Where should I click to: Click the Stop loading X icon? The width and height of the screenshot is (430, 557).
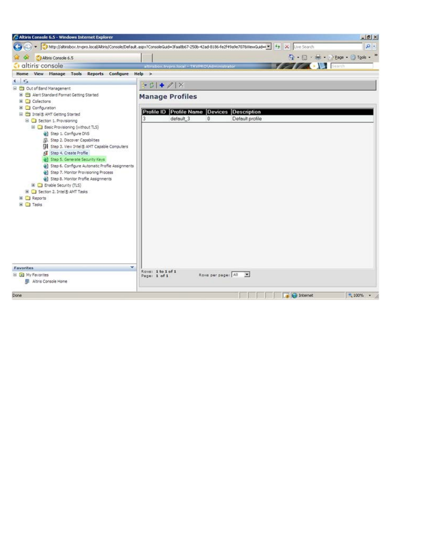[x=287, y=46]
